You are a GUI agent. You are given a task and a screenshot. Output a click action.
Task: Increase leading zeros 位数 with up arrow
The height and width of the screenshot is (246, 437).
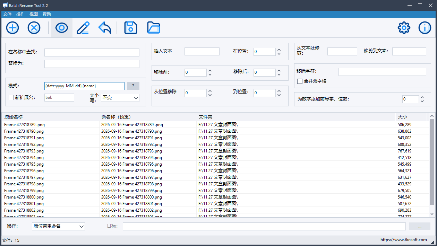[x=422, y=97]
